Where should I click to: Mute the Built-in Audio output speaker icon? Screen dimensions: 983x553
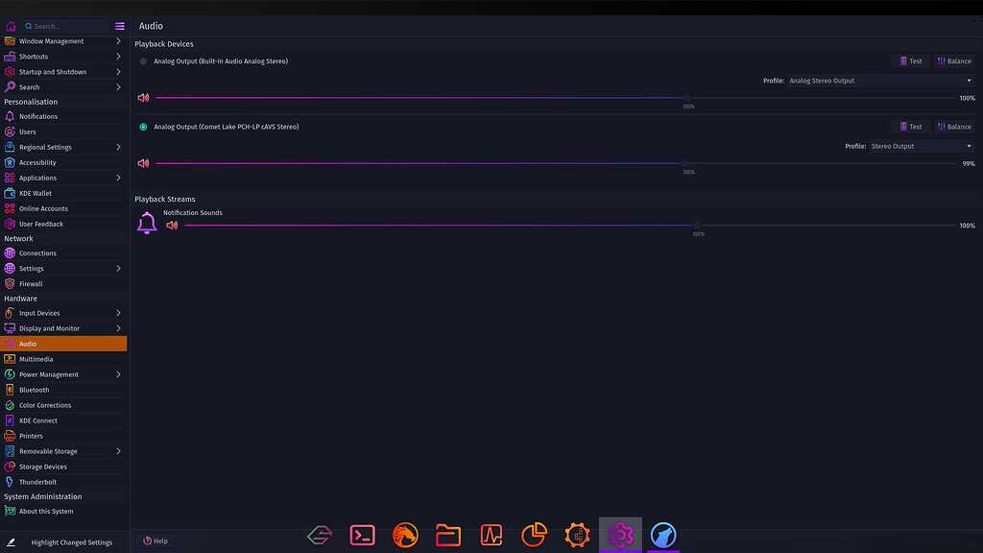143,97
